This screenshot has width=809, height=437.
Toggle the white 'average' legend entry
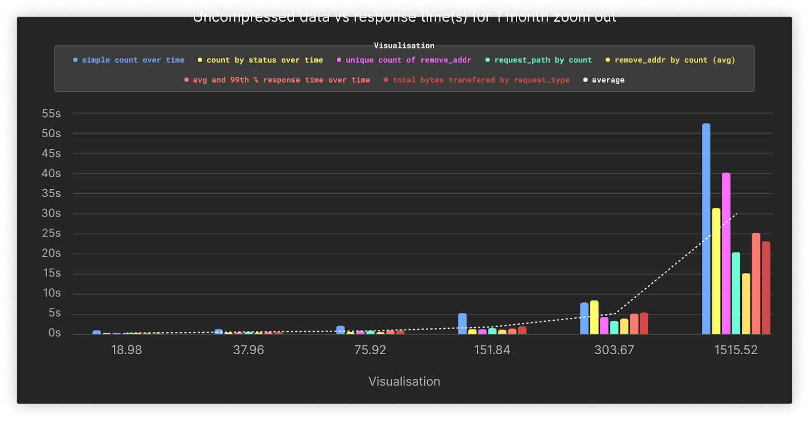pos(604,80)
